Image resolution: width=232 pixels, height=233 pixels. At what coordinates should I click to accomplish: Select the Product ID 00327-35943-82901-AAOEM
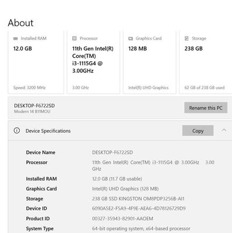pyautogui.click(x=122, y=218)
